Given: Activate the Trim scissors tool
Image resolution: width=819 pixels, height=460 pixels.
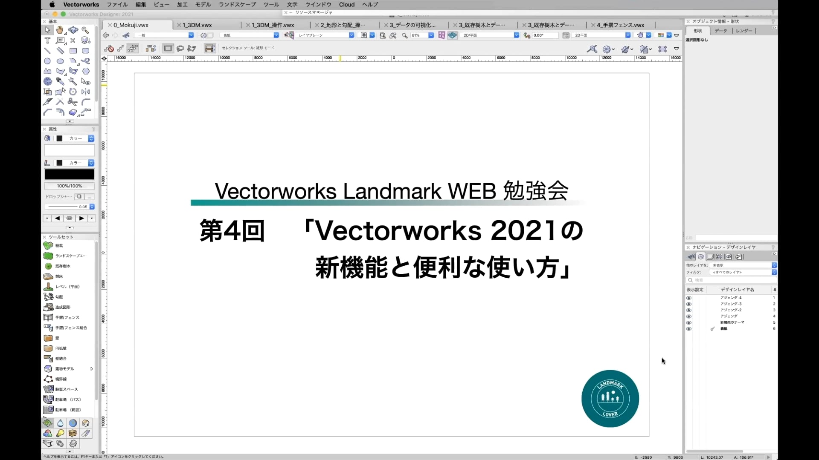Looking at the screenshot, I should coord(73,102).
